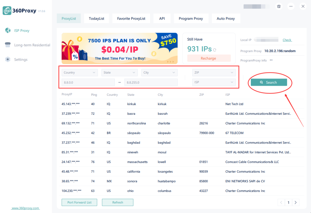
Task: Click the refresh icon beside 931 IPs
Action: (215, 50)
